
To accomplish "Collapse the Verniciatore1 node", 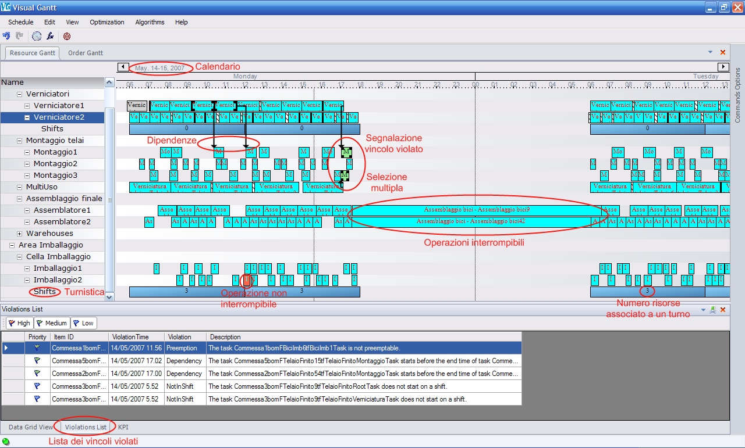I will click(27, 106).
